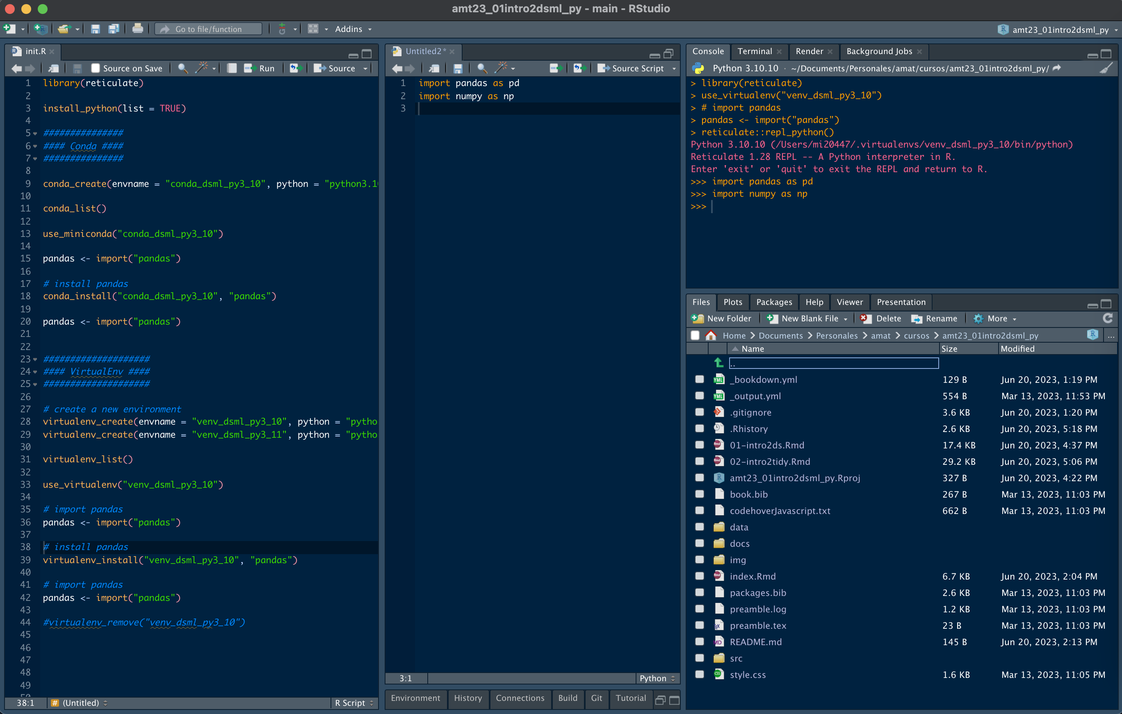The width and height of the screenshot is (1122, 714).
Task: Open the (Untitled) section navigator
Action: 79,703
